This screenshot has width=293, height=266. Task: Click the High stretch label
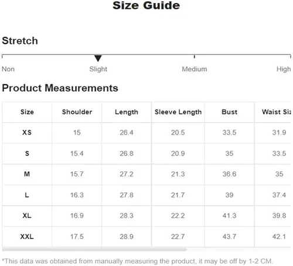coord(284,69)
